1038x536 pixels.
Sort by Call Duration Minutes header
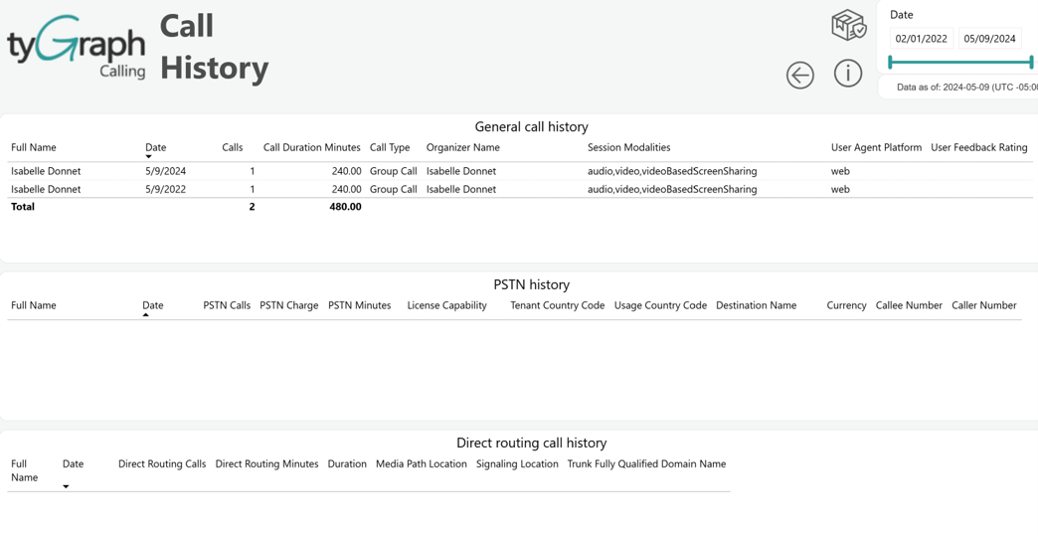312,147
